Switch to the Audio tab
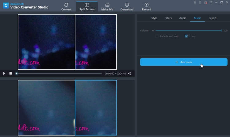This screenshot has height=137, width=230. coord(183,18)
